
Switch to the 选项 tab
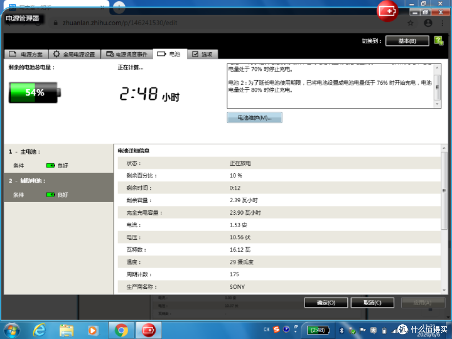(x=203, y=54)
